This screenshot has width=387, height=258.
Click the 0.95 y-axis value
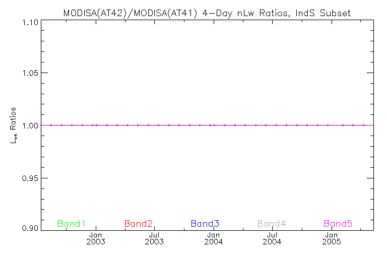pyautogui.click(x=30, y=178)
